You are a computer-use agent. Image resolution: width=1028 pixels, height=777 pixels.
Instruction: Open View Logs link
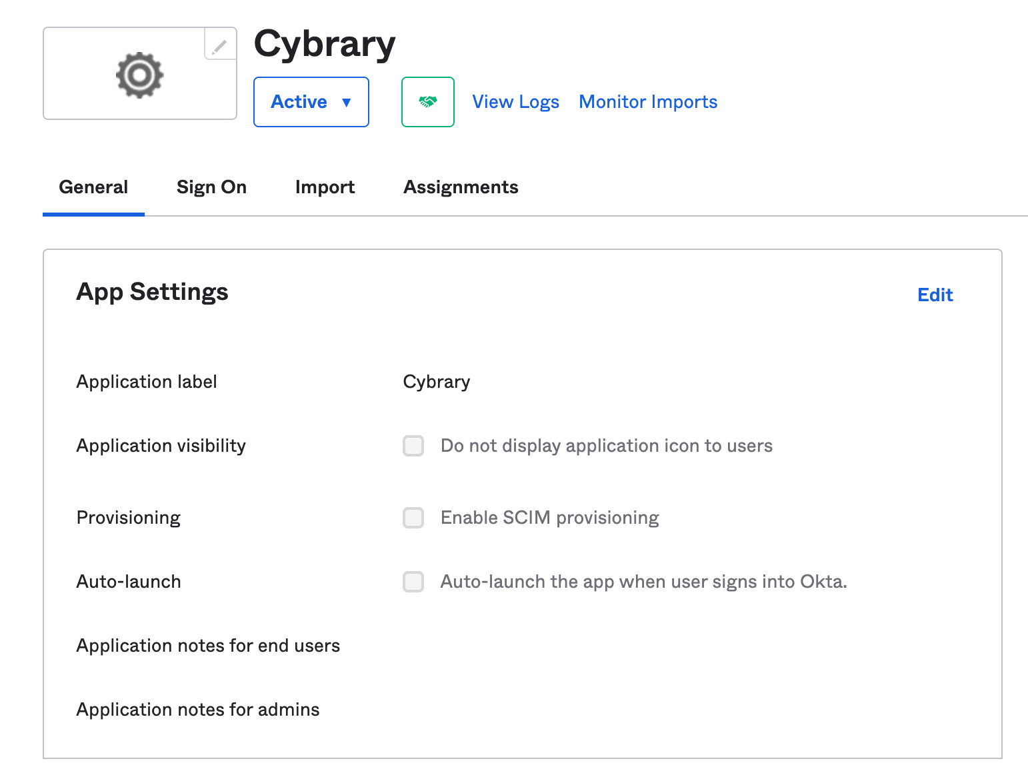pos(516,102)
